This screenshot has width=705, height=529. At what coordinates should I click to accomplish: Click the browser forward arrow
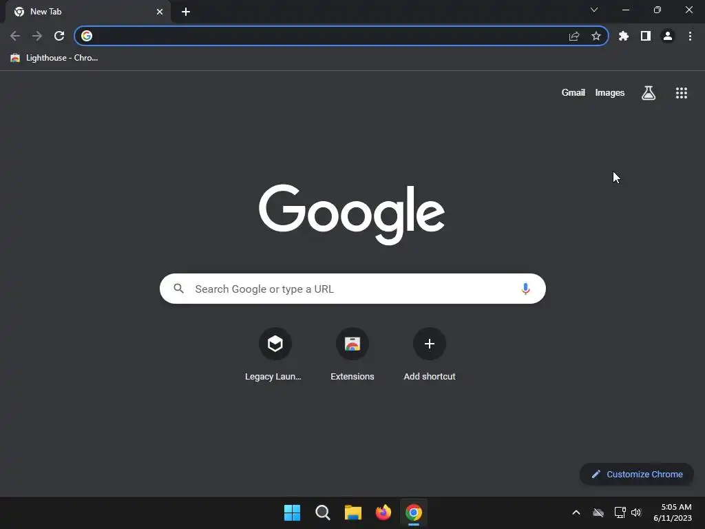37,36
